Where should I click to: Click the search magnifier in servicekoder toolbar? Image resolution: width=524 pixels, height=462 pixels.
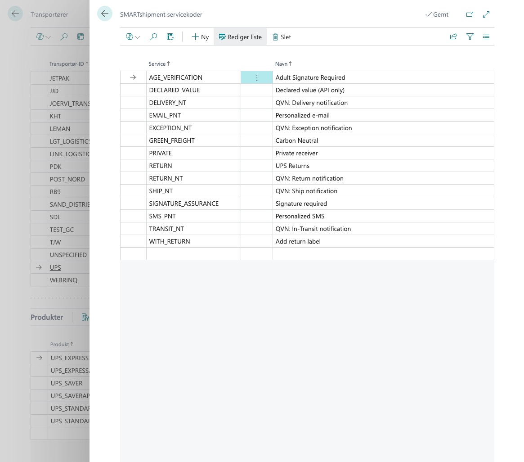click(153, 37)
